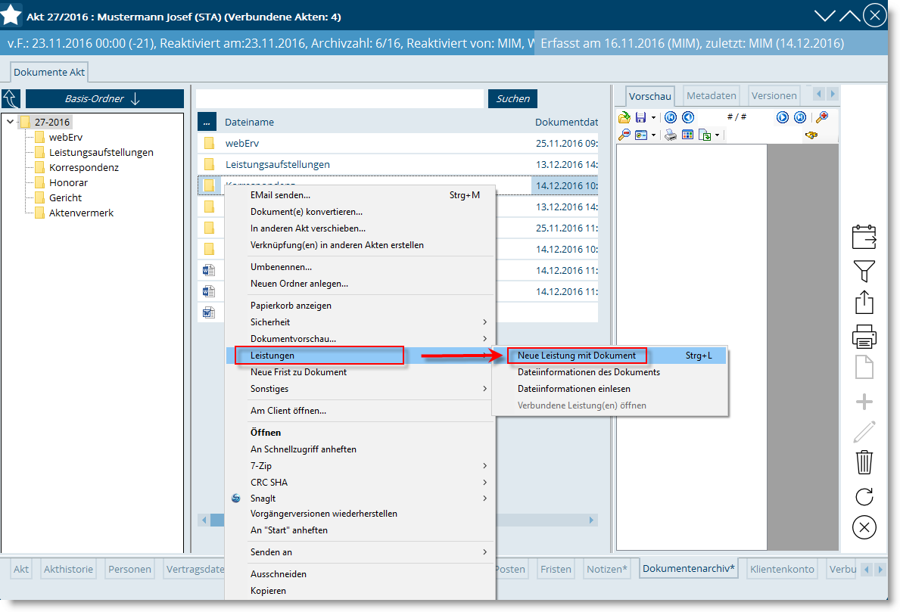Click the printer icon in right sidebar

click(864, 337)
